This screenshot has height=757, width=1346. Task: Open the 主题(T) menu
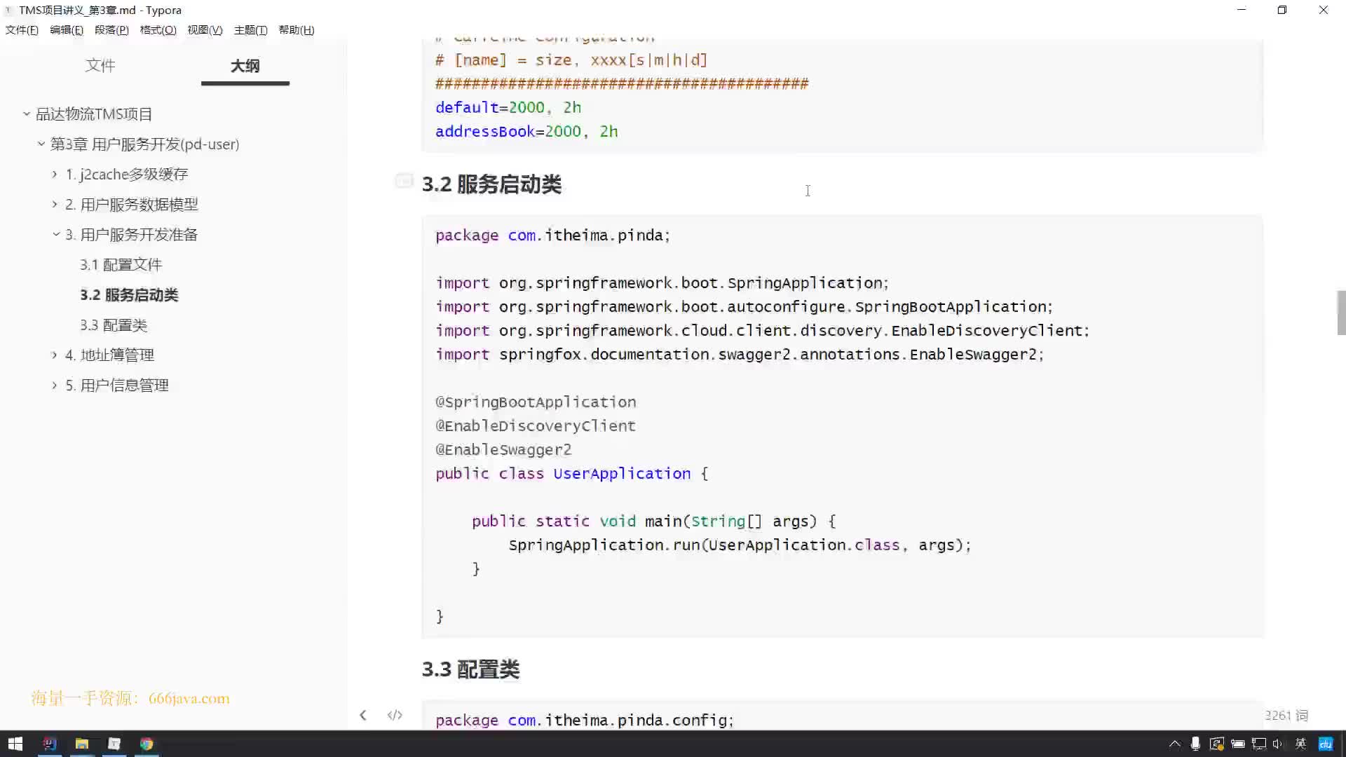pyautogui.click(x=250, y=29)
